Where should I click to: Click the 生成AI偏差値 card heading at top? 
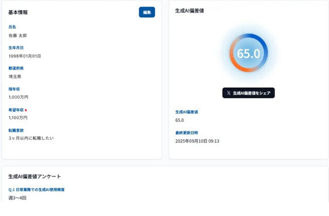(189, 10)
